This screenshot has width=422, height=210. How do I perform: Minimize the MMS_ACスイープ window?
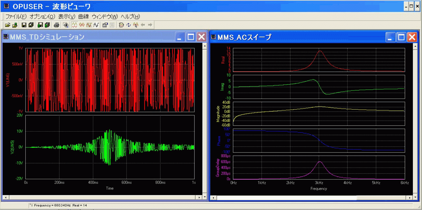[x=390, y=37]
